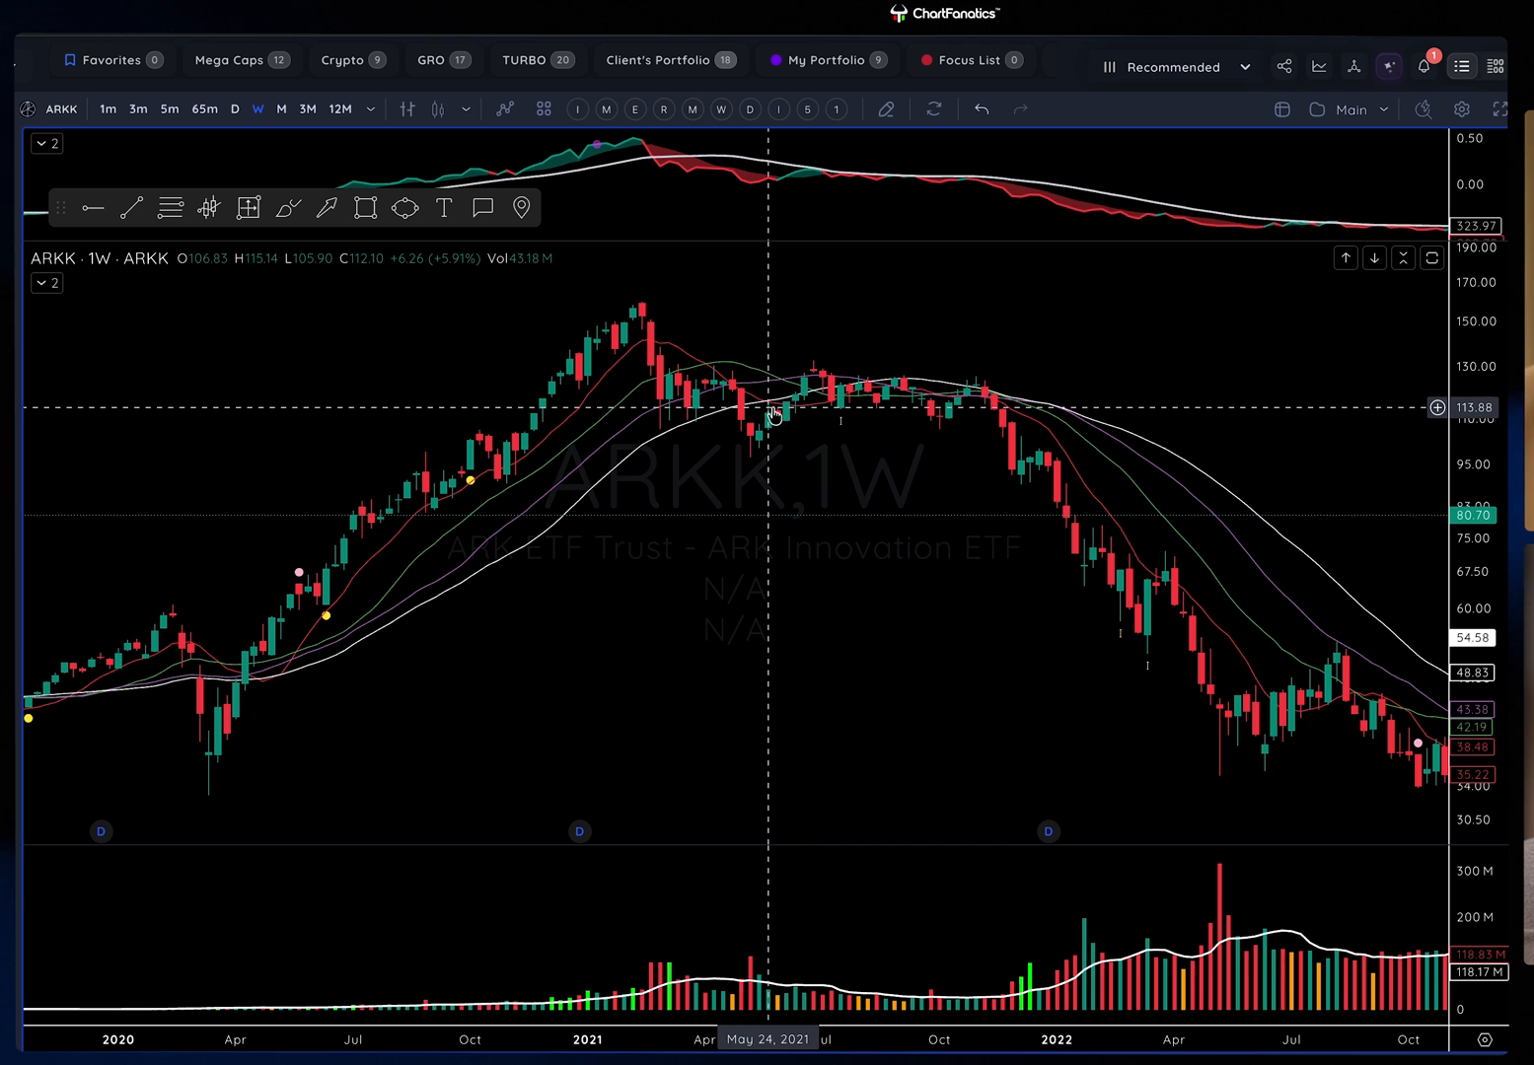Toggle the 5 circle indicator
Screen dimensions: 1534x1065
(x=807, y=109)
